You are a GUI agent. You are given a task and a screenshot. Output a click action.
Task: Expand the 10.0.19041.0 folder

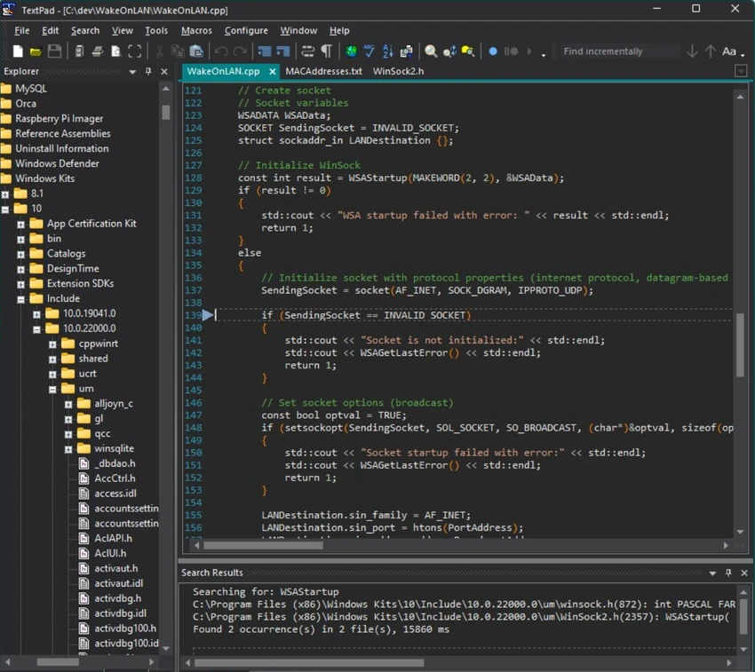[x=36, y=314]
